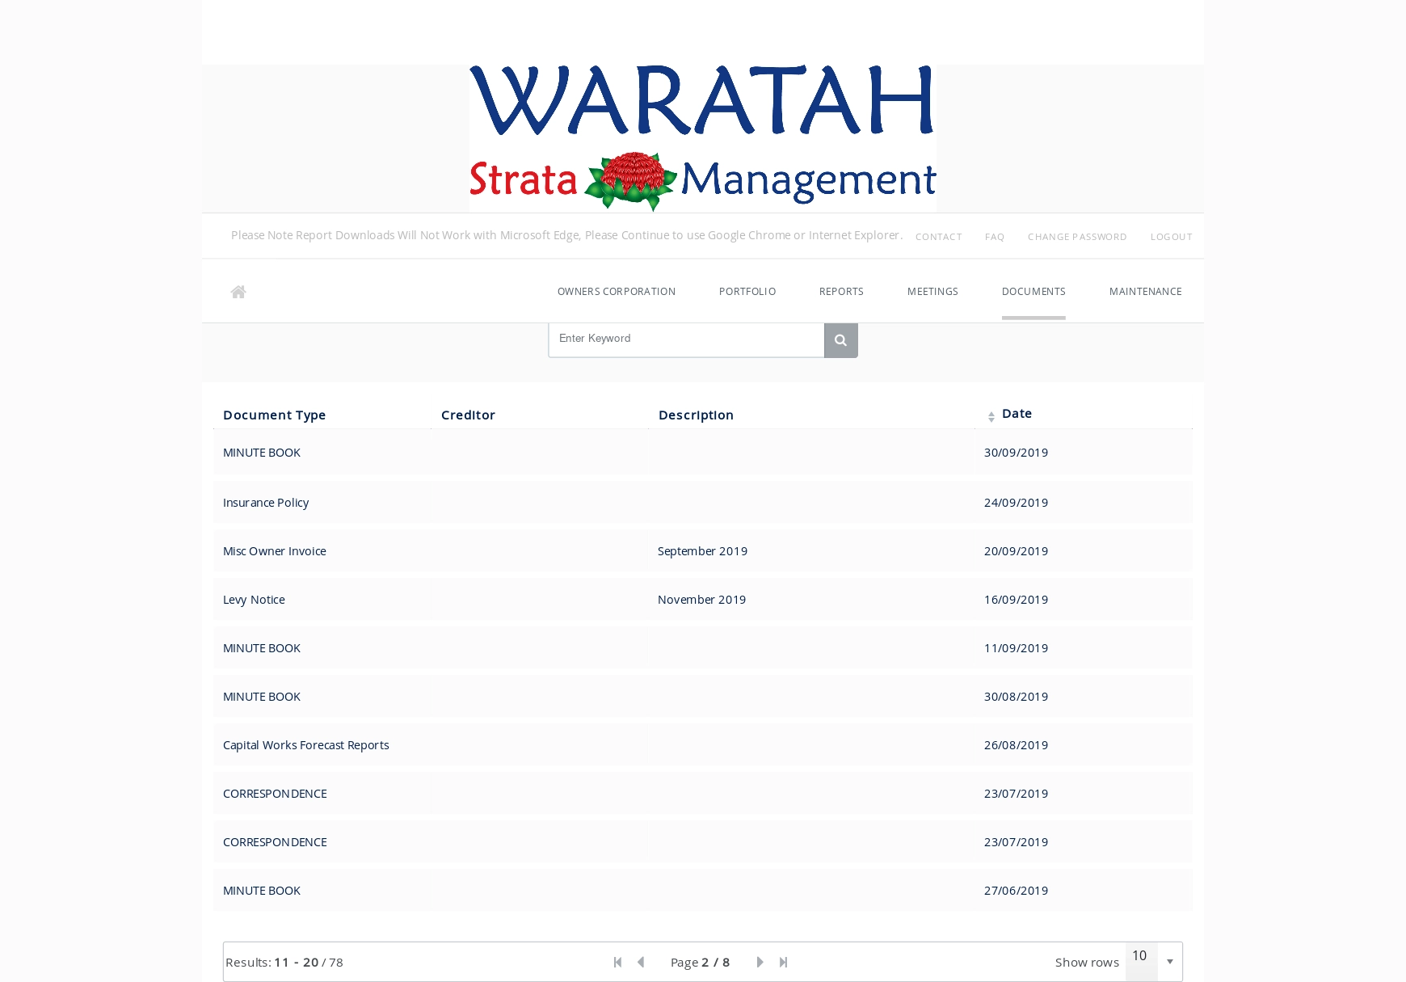The height and width of the screenshot is (982, 1406).
Task: Click the Waratah Strata Management logo
Action: pos(702,138)
